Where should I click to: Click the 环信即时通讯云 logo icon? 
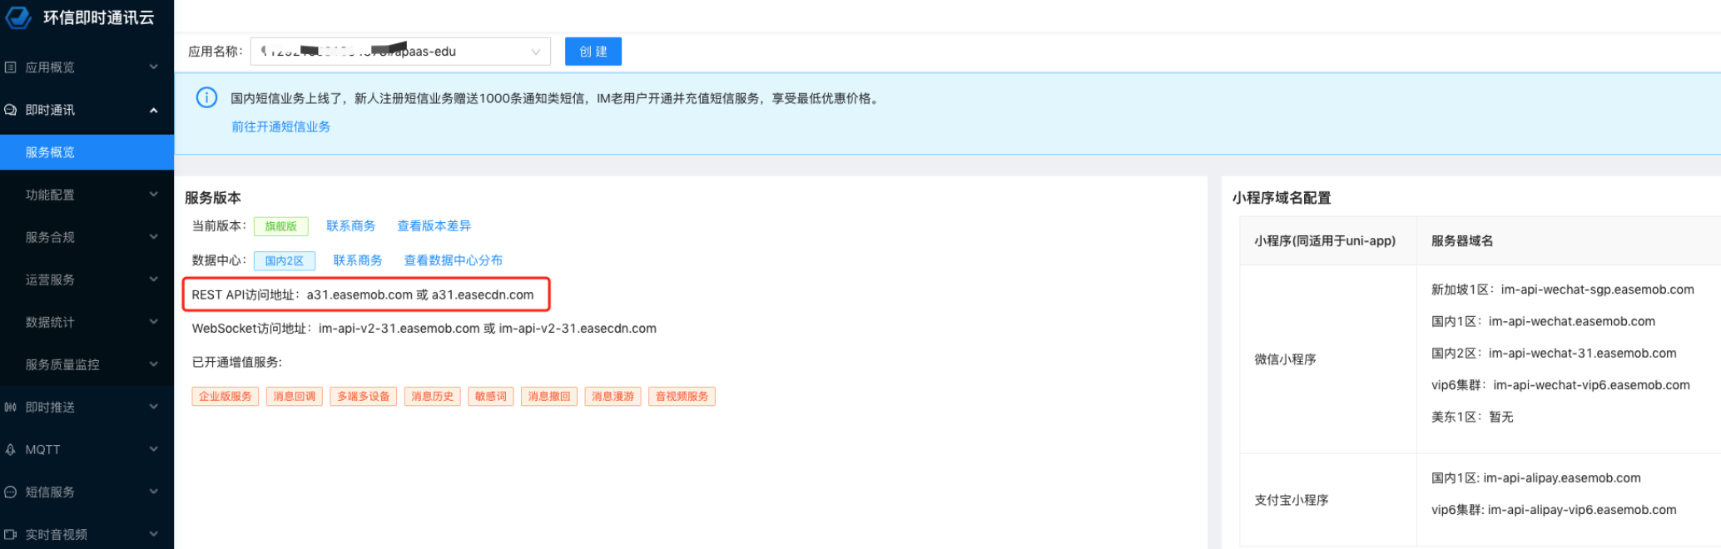click(19, 17)
